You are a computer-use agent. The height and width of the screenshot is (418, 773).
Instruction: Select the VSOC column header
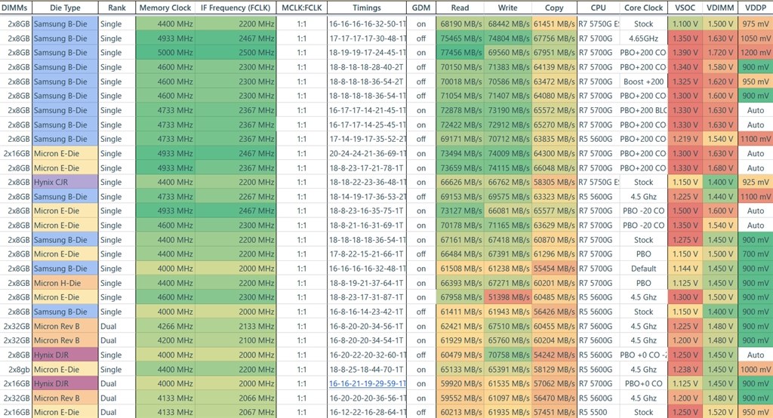pyautogui.click(x=685, y=8)
